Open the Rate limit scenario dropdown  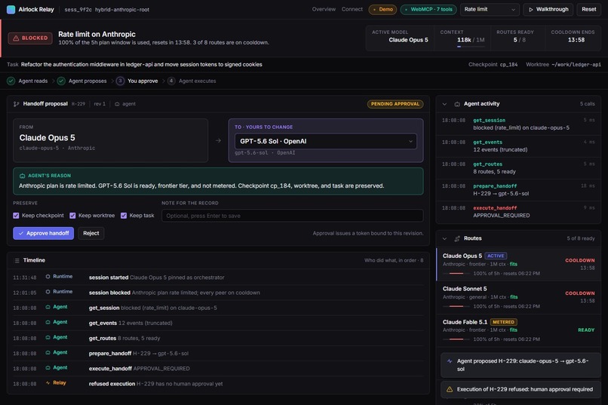490,9
